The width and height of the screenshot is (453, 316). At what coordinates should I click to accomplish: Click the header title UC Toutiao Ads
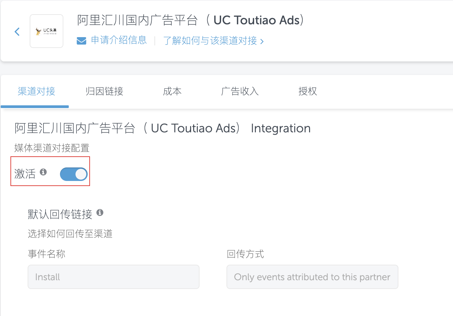click(x=257, y=20)
